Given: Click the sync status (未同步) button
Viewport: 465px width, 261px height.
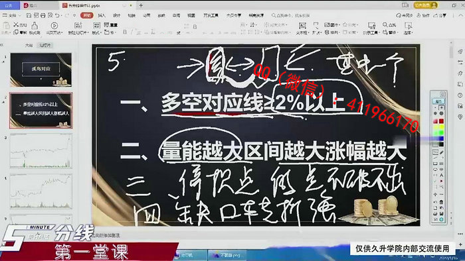Looking at the screenshot, I should click(405, 15).
